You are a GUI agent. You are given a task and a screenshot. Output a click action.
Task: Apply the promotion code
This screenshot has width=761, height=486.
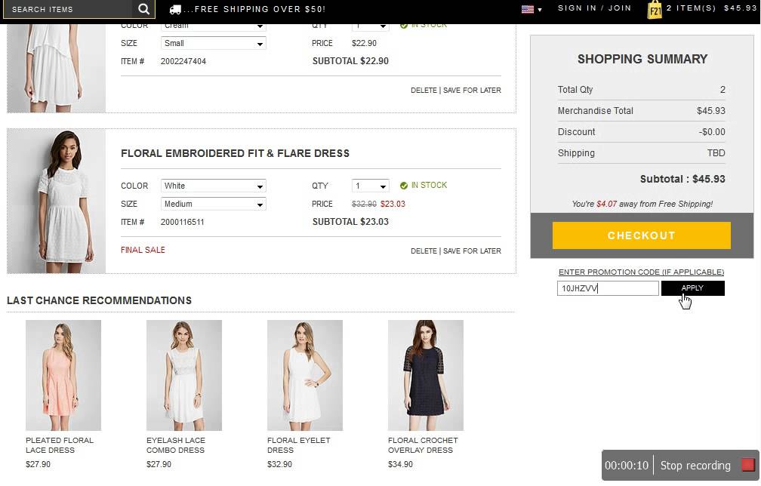[x=692, y=288]
